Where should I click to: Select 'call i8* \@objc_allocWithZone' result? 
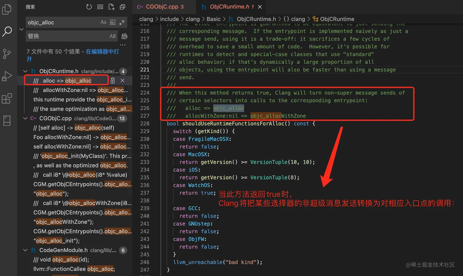(82, 203)
